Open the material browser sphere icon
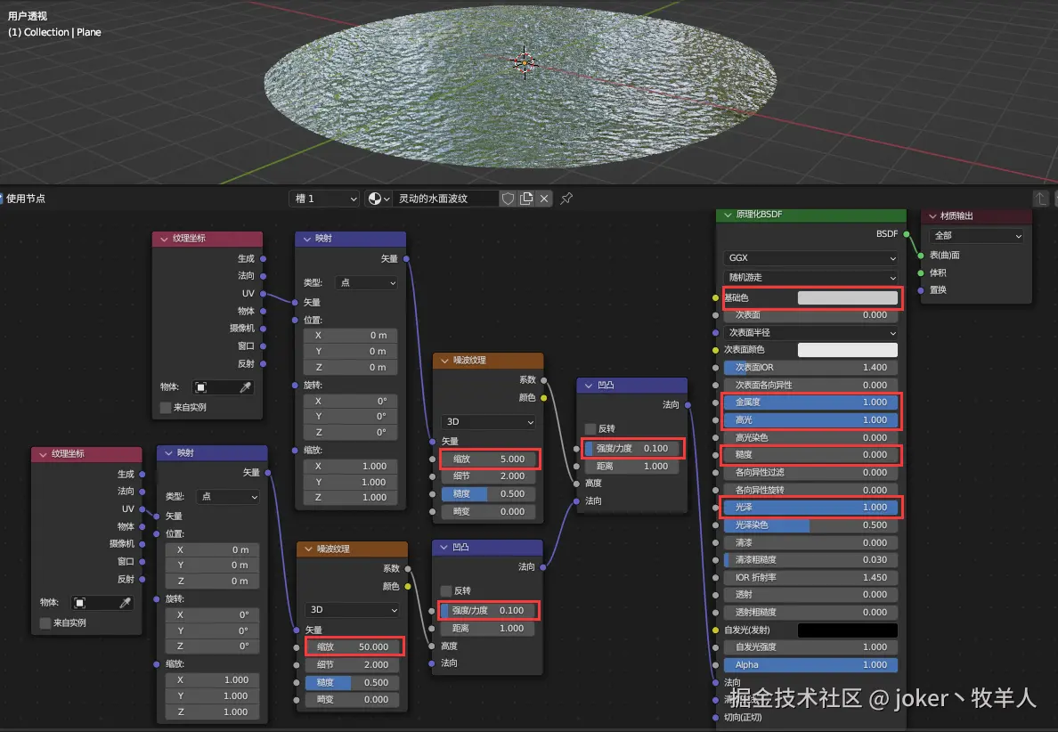This screenshot has height=732, width=1058. click(x=375, y=198)
